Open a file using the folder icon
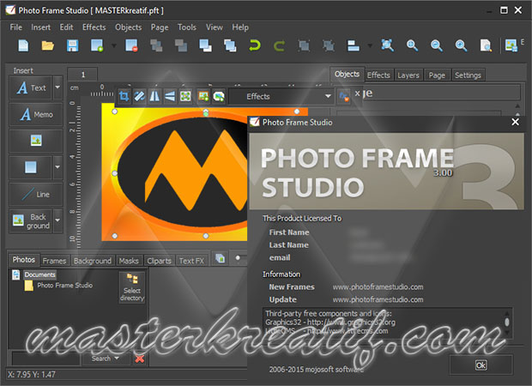 point(48,45)
